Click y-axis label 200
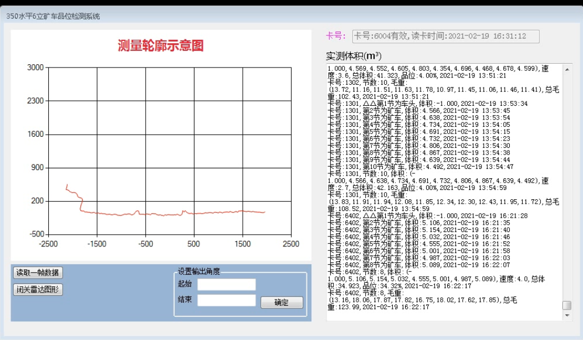Viewport: 583px width, 340px height. (x=37, y=201)
